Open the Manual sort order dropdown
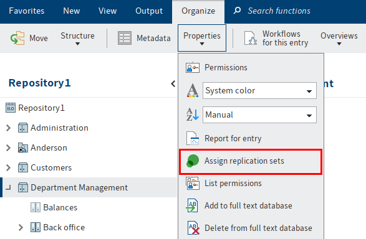 click(259, 115)
